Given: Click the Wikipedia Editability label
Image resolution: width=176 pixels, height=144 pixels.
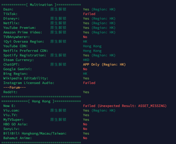Looking at the screenshot, I should (26, 78).
